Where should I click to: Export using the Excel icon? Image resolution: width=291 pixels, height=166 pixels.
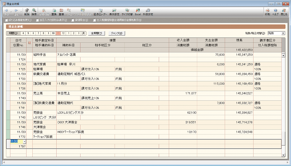click(138, 12)
